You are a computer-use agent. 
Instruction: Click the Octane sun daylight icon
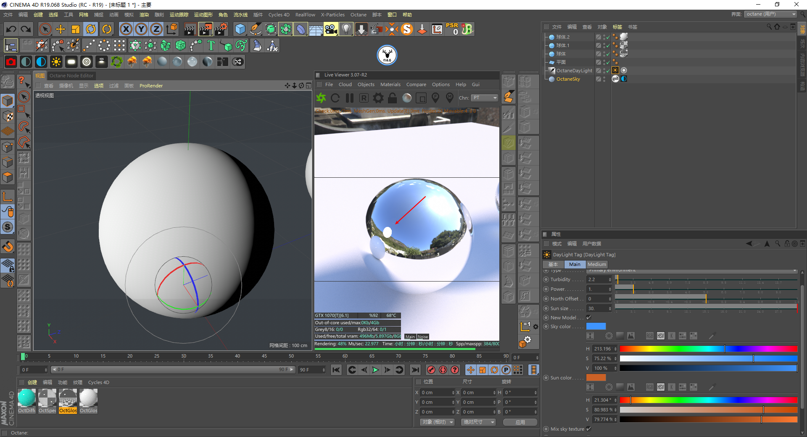(56, 62)
